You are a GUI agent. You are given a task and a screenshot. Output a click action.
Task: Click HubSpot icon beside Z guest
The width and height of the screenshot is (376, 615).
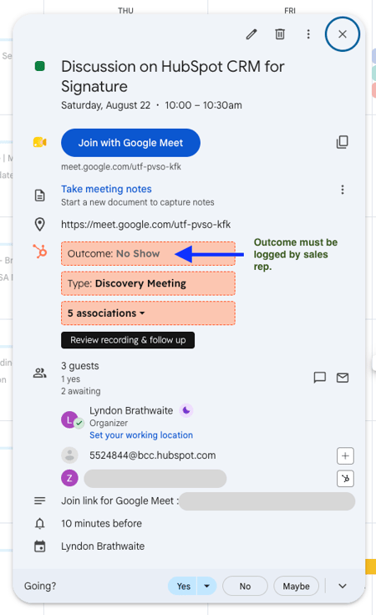[345, 479]
